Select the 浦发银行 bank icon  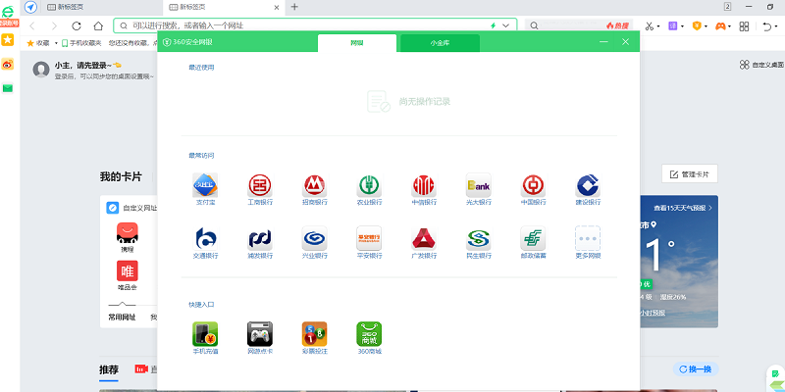[260, 238]
